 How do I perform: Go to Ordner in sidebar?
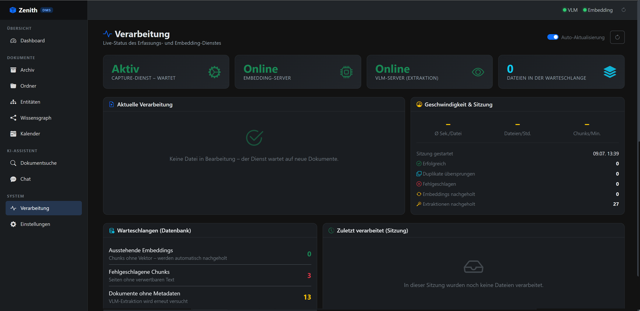44,86
